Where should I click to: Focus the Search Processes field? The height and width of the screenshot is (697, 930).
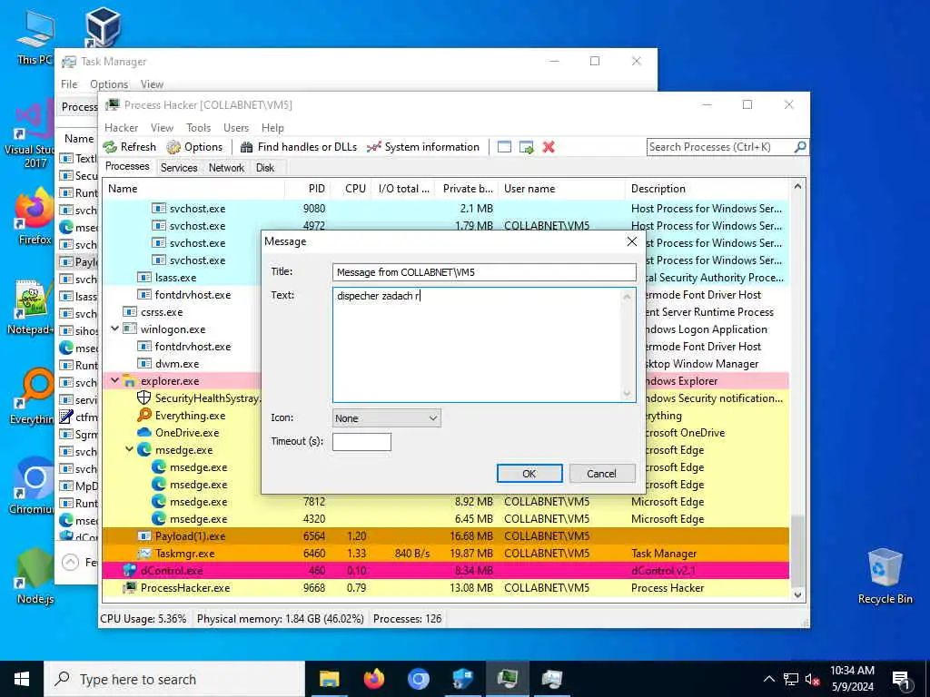(x=720, y=147)
